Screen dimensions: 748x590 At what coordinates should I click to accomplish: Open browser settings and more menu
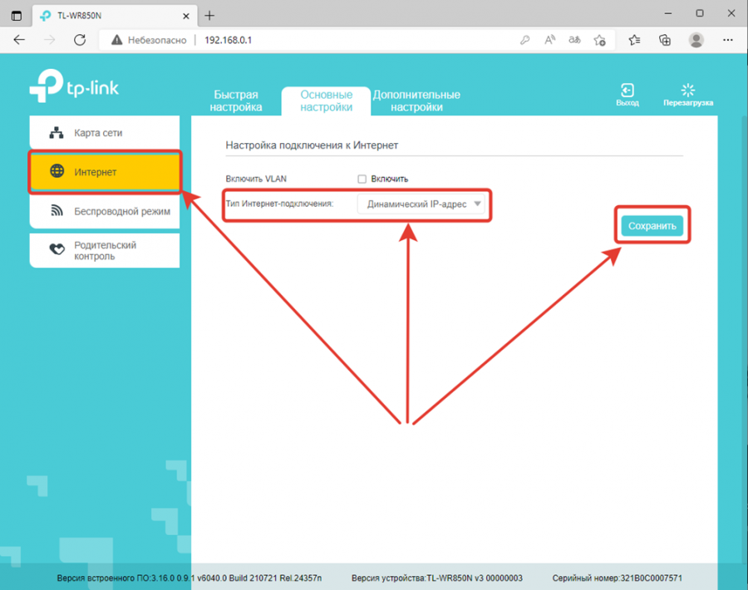727,40
